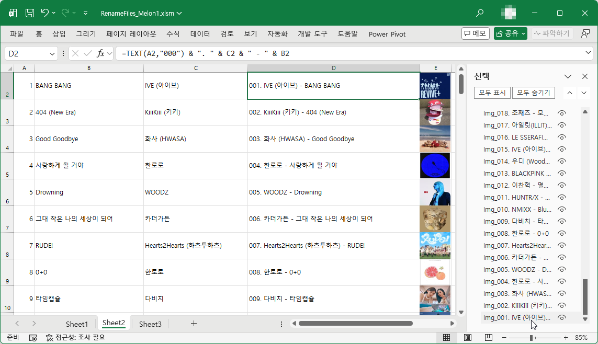Select the RUDE! album cover thumbnail
Image resolution: width=598 pixels, height=344 pixels.
pos(435,246)
